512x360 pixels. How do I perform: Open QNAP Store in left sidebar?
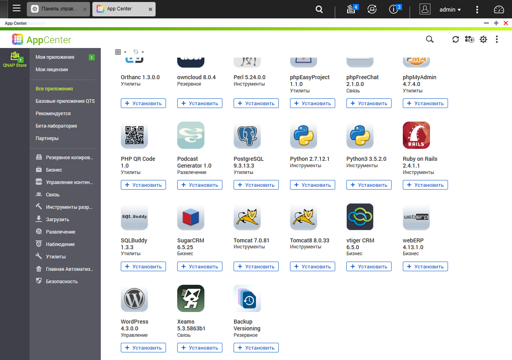15,60
